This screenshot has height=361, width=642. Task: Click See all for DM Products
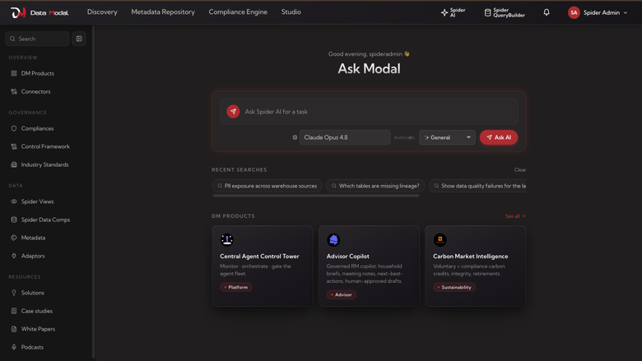coord(515,216)
